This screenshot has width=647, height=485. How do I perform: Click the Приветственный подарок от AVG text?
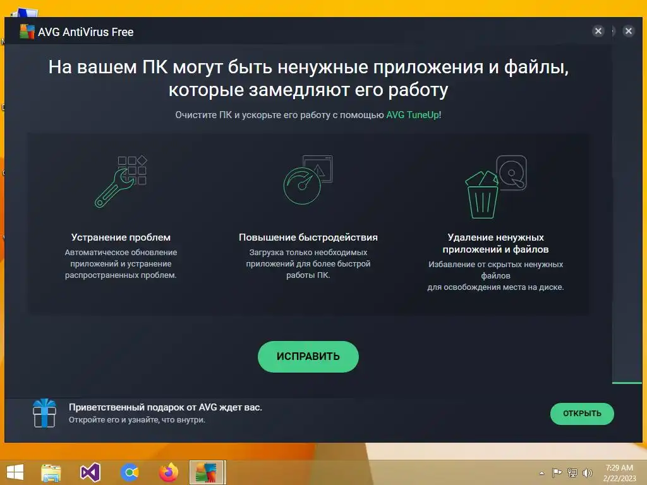[165, 407]
